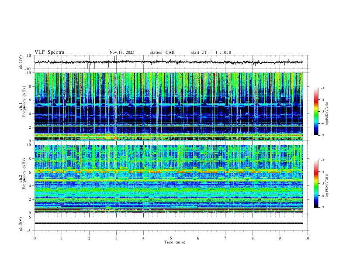Screen dimensions: 346x267
Task: Click tick label "5" on the Time axis
Action: [171, 238]
